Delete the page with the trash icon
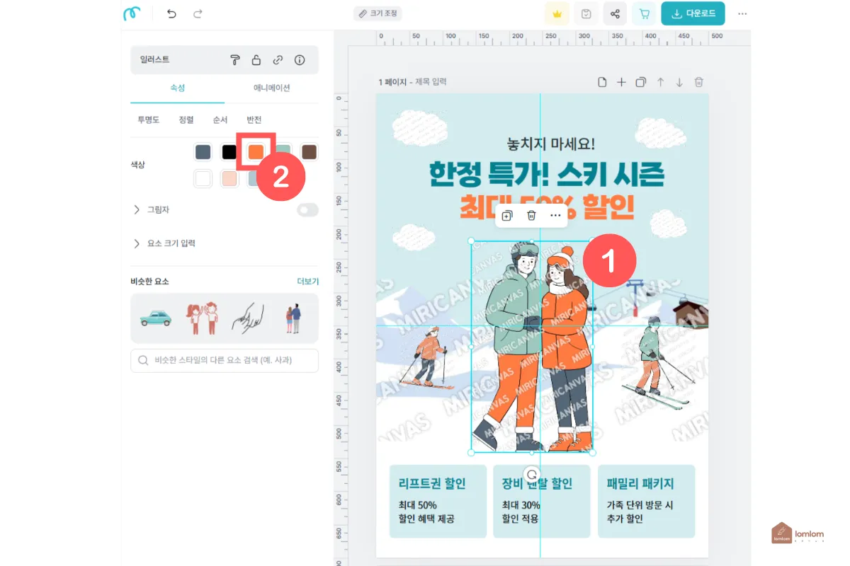The height and width of the screenshot is (566, 850). [x=698, y=82]
